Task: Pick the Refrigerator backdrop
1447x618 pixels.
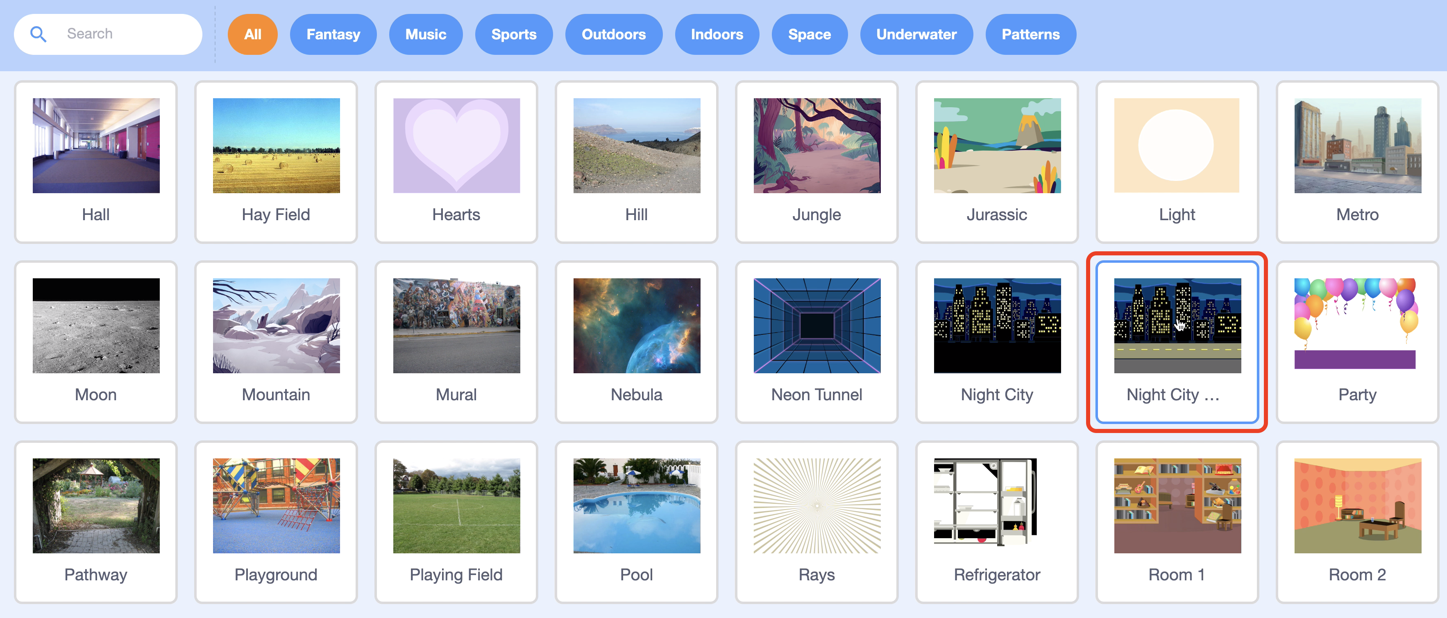Action: click(996, 522)
